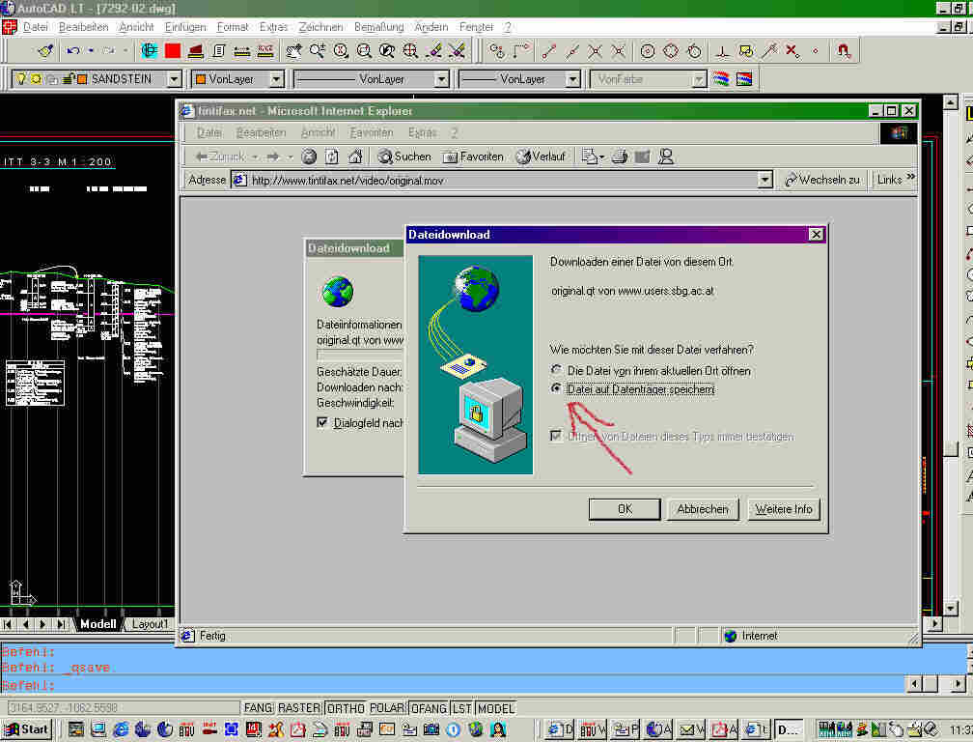Click the magnet object snap icon
Image resolution: width=973 pixels, height=742 pixels.
pyautogui.click(x=844, y=50)
